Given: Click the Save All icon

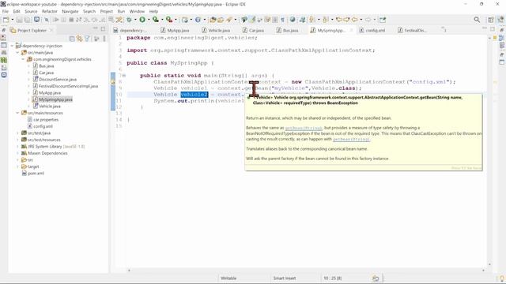Looking at the screenshot, I should [27, 20].
